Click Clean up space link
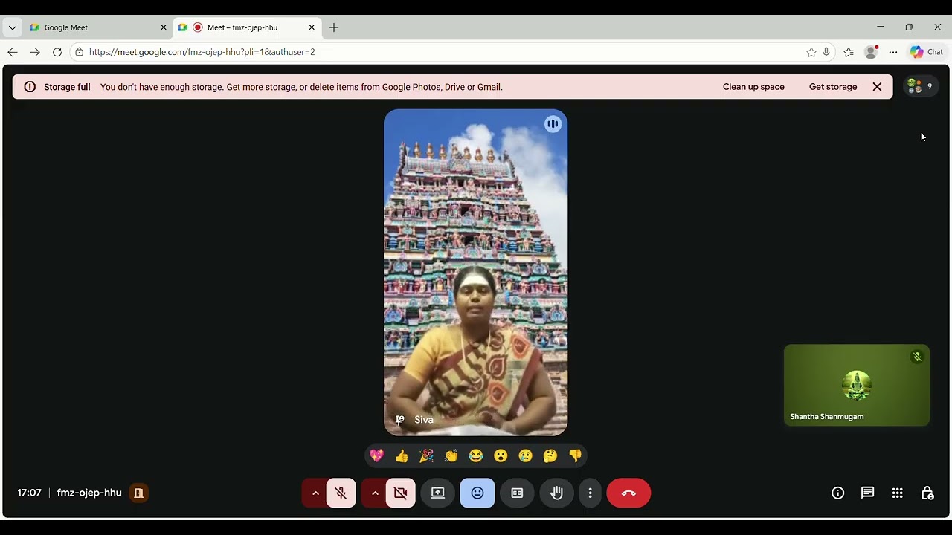The height and width of the screenshot is (535, 952). 753,87
